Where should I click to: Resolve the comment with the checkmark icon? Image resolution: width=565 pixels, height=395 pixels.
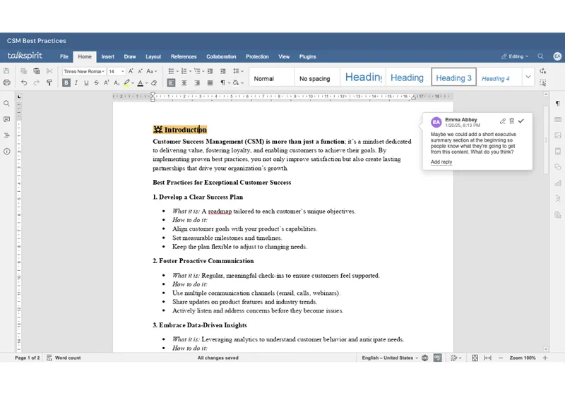point(521,121)
